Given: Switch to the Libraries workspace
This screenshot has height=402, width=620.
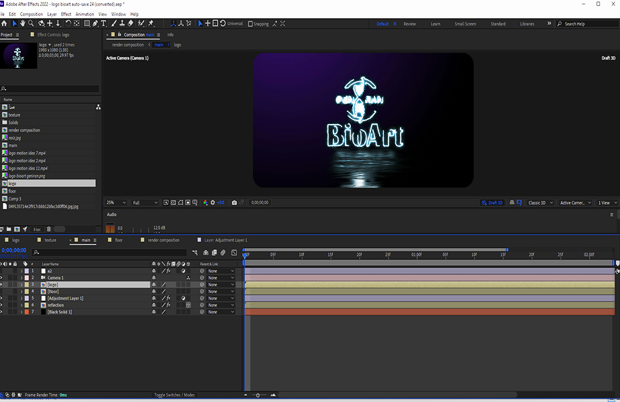Looking at the screenshot, I should click(527, 23).
